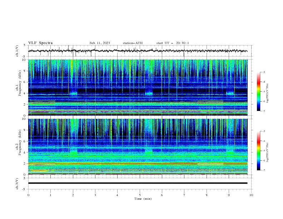The image size is (283, 219).
Task: Click the thick black ch.3 voltage trace
Action: click(x=138, y=183)
